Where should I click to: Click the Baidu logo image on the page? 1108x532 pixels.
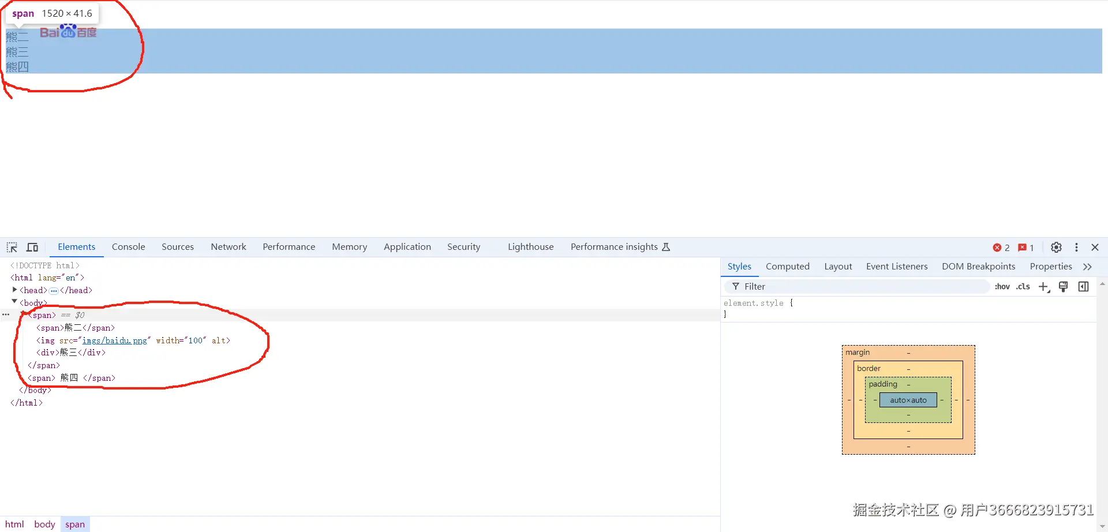(68, 31)
